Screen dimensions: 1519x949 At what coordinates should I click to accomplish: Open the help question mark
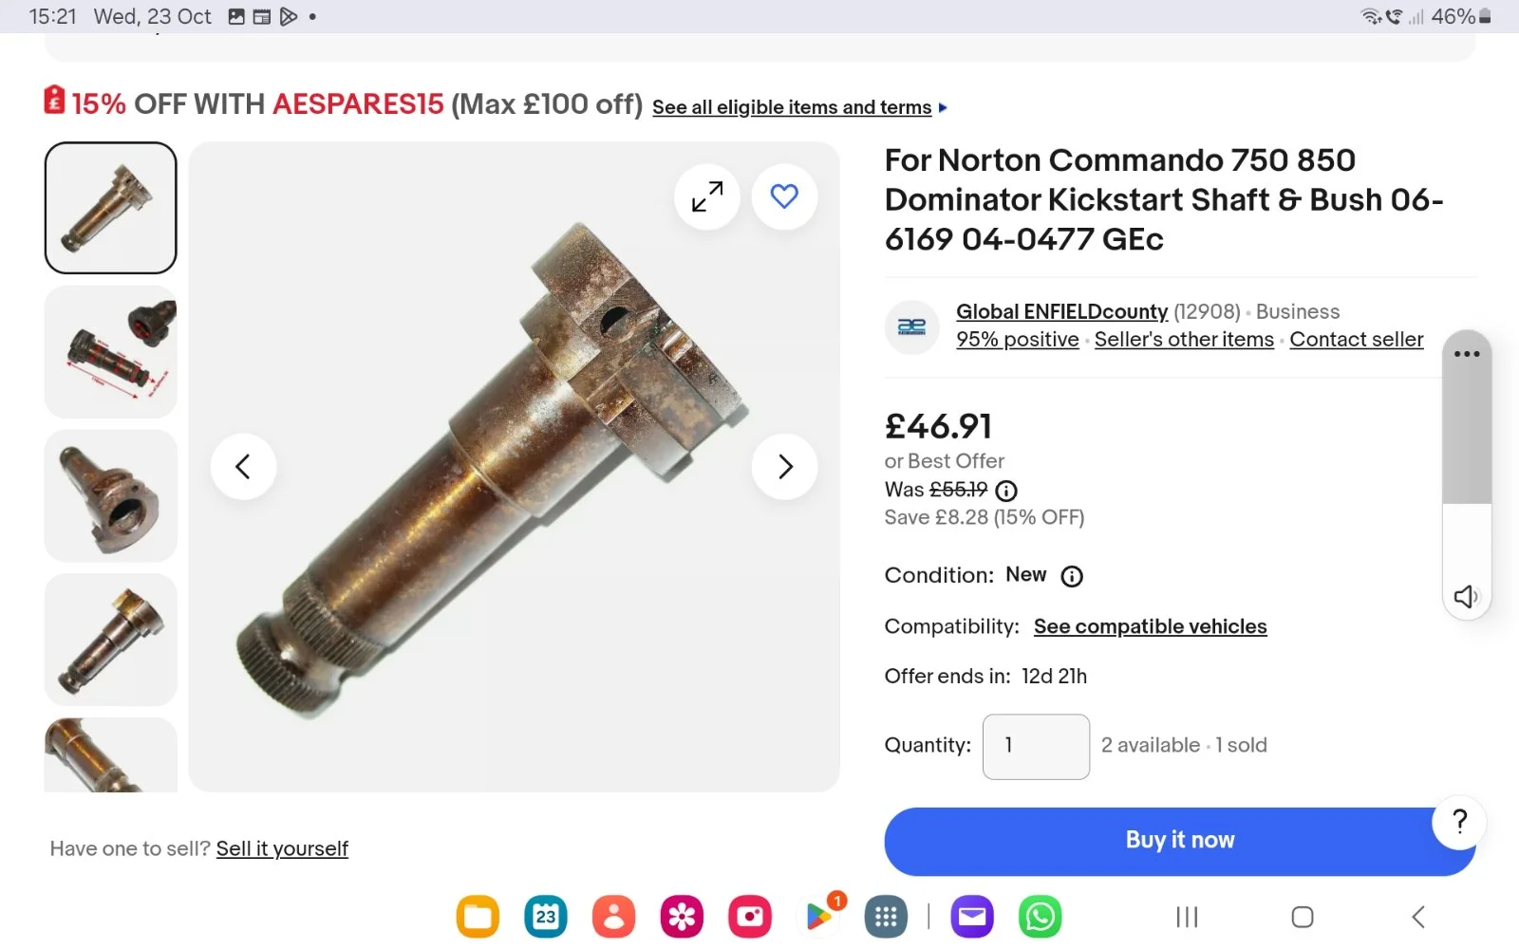(x=1459, y=824)
